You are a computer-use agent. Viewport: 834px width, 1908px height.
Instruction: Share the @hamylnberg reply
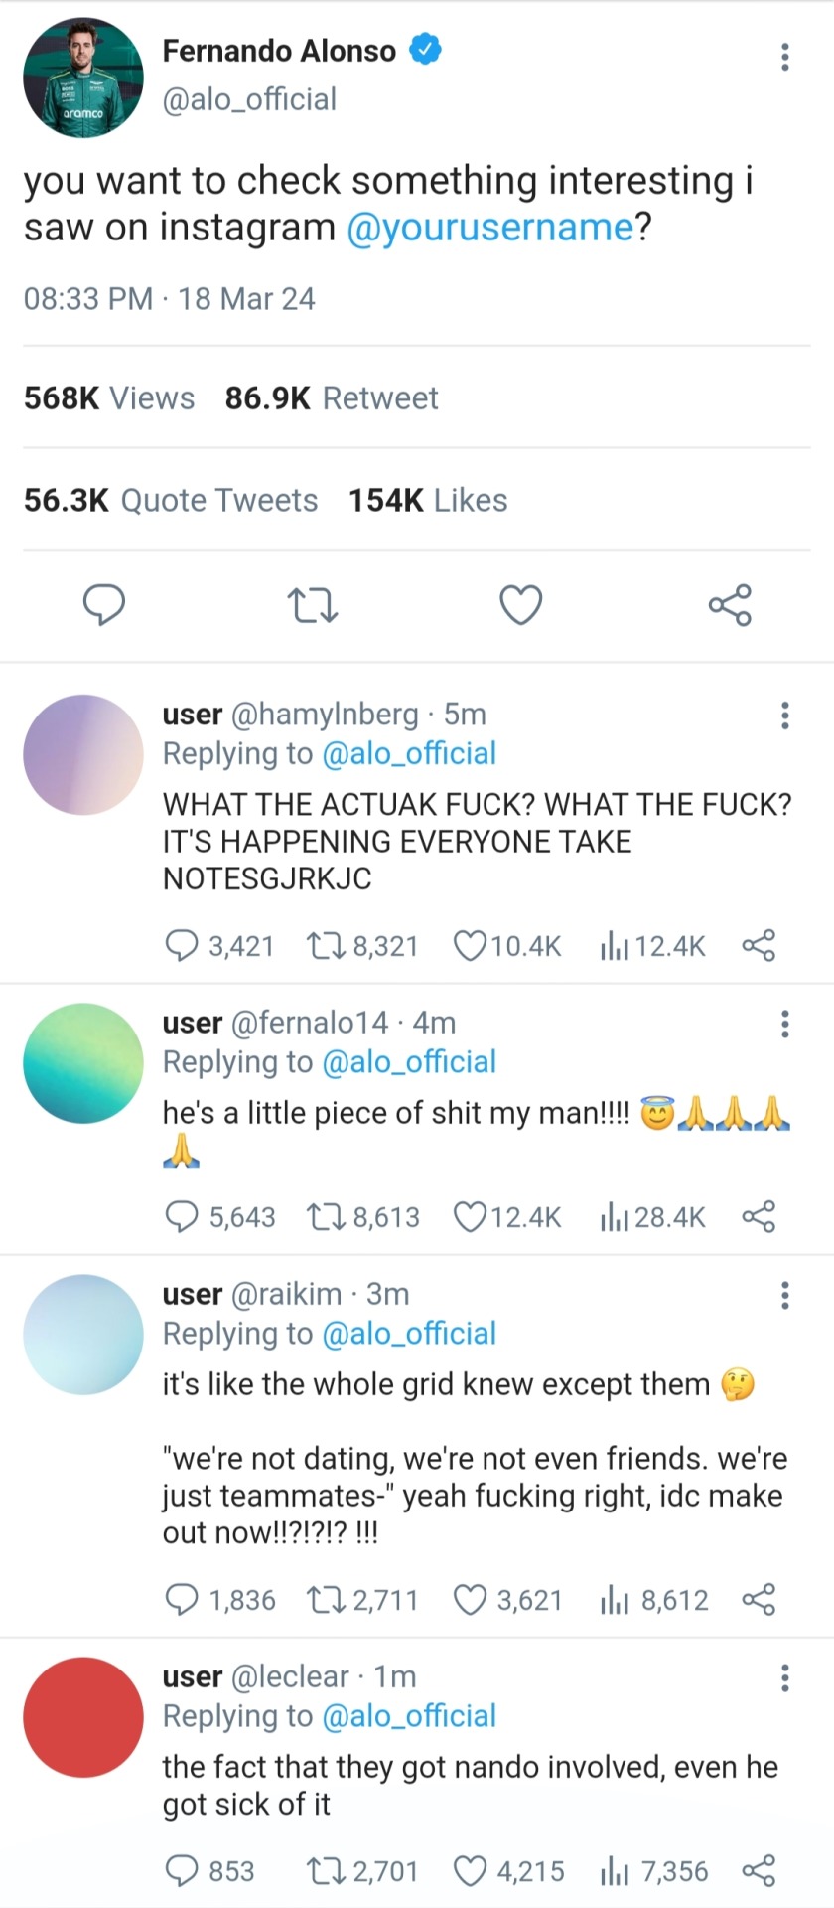[x=759, y=945]
